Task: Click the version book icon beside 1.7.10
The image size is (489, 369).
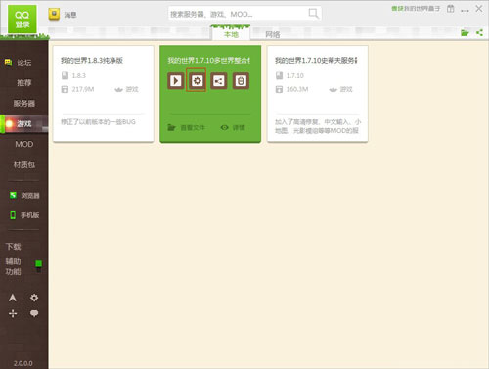Action: 279,76
